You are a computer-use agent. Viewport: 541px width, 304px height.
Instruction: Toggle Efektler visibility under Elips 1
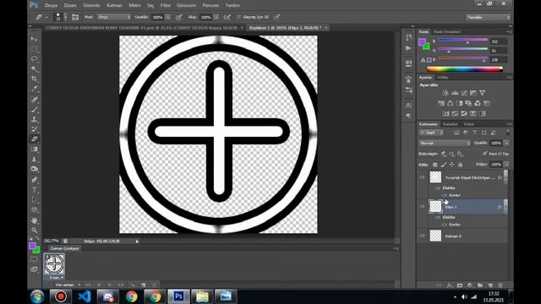point(438,218)
